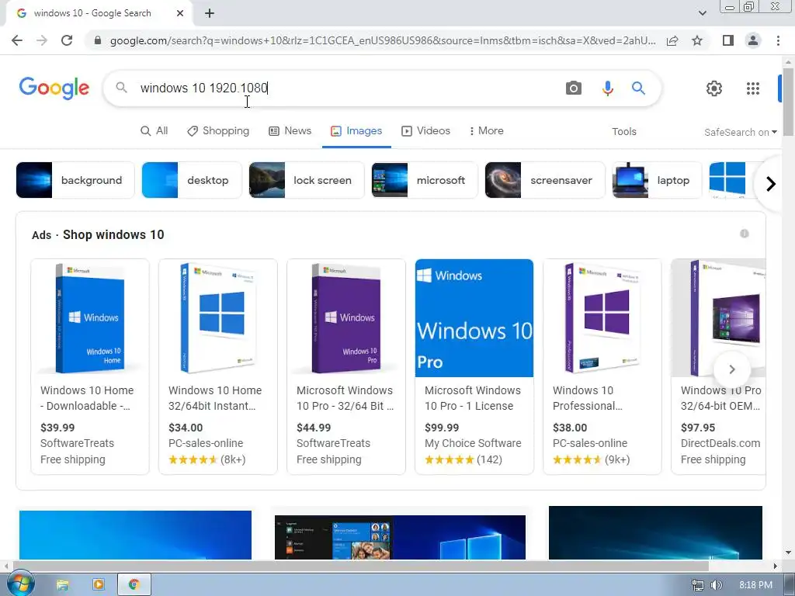Screen dimensions: 795x596
Task: Select the microsoft suggestion chip
Action: pyautogui.click(x=425, y=180)
